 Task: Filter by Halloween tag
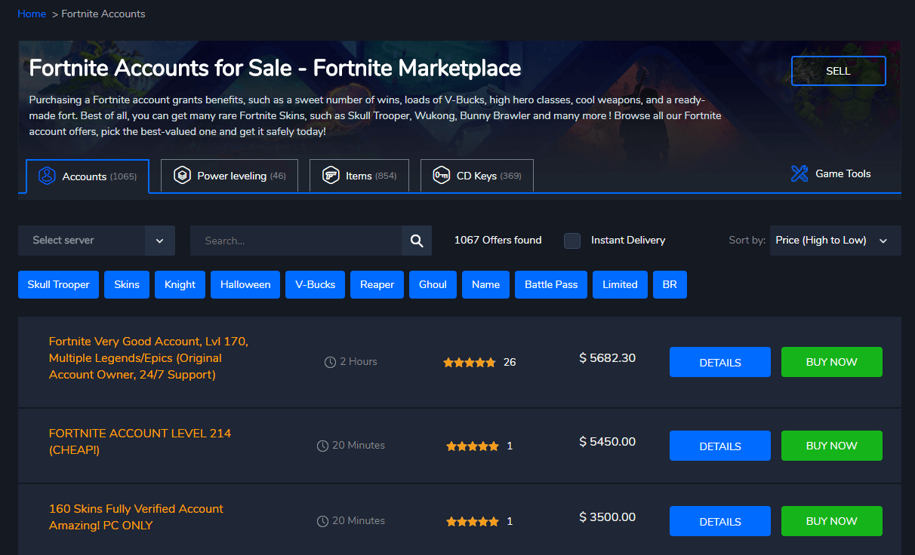245,284
